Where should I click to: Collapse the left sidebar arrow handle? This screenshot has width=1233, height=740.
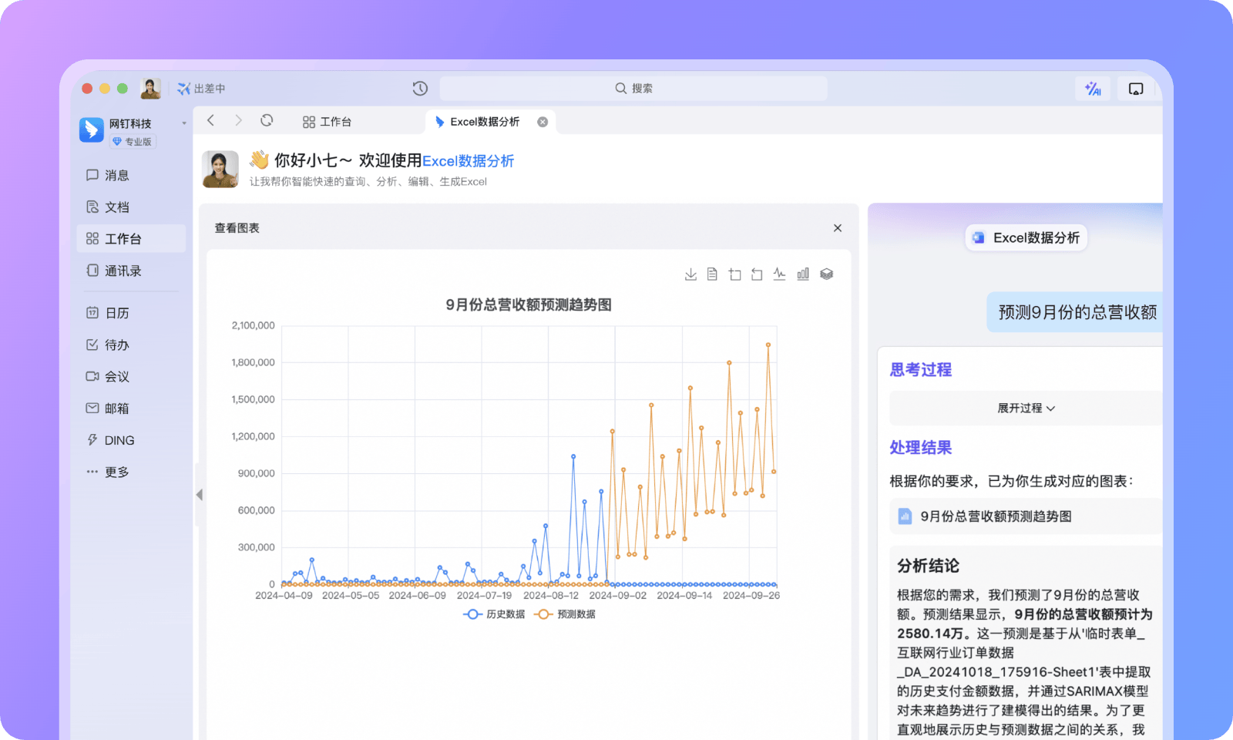[199, 495]
